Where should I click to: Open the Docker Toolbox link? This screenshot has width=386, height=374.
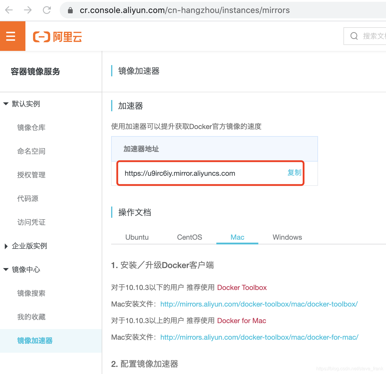(x=242, y=288)
